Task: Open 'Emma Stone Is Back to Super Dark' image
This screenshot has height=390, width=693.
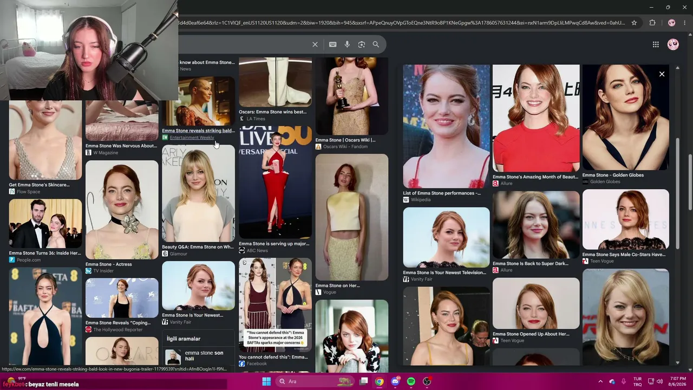Action: point(536,225)
